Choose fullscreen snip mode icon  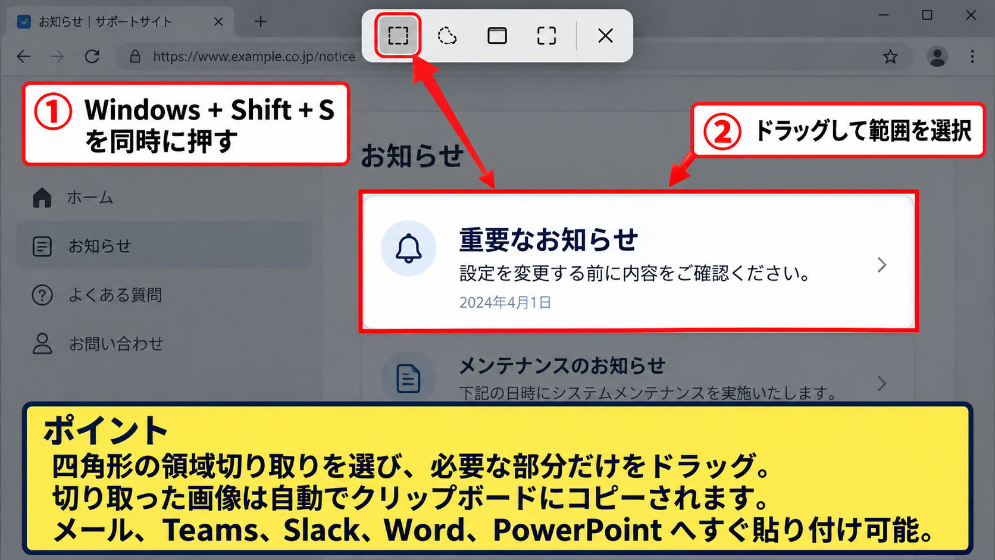(546, 36)
